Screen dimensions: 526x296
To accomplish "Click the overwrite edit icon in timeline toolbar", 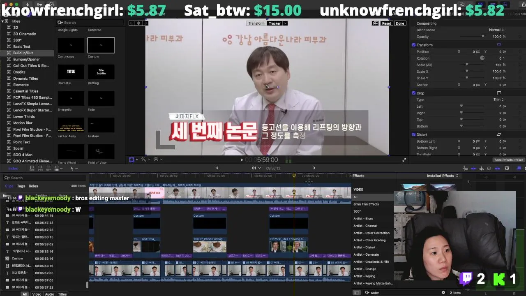I will tap(56, 168).
